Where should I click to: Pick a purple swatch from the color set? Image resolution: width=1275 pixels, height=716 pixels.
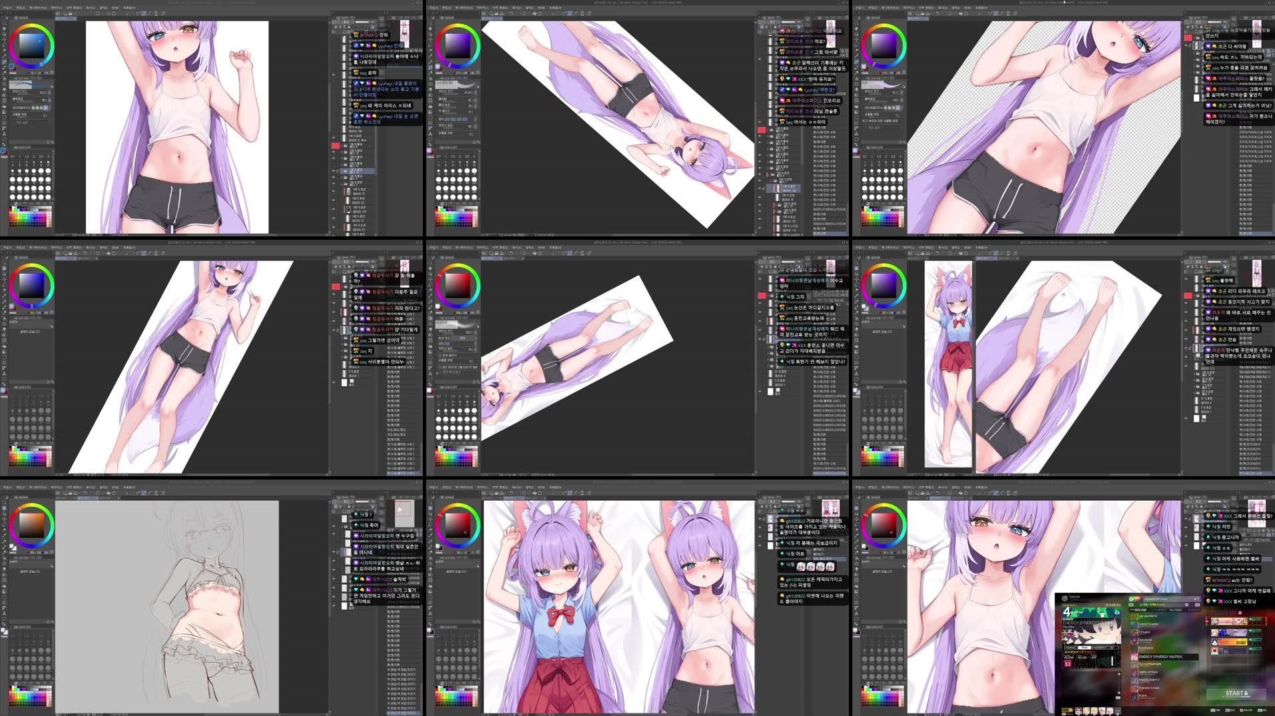pyautogui.click(x=39, y=218)
